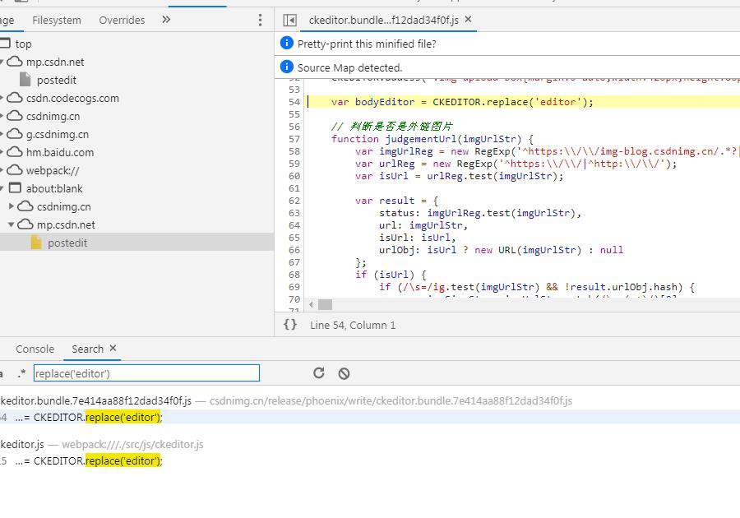Close the ckeditor.bundle file tab
The height and width of the screenshot is (518, 740).
click(468, 20)
